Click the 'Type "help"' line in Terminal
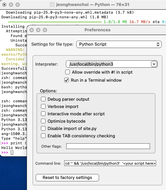Screen dimensions: 166x190 (x=14, y=138)
